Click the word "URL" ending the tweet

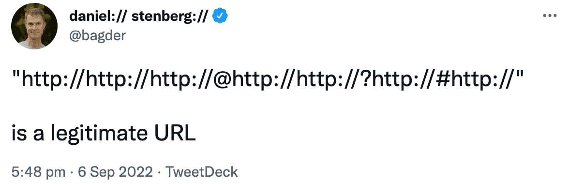point(173,134)
